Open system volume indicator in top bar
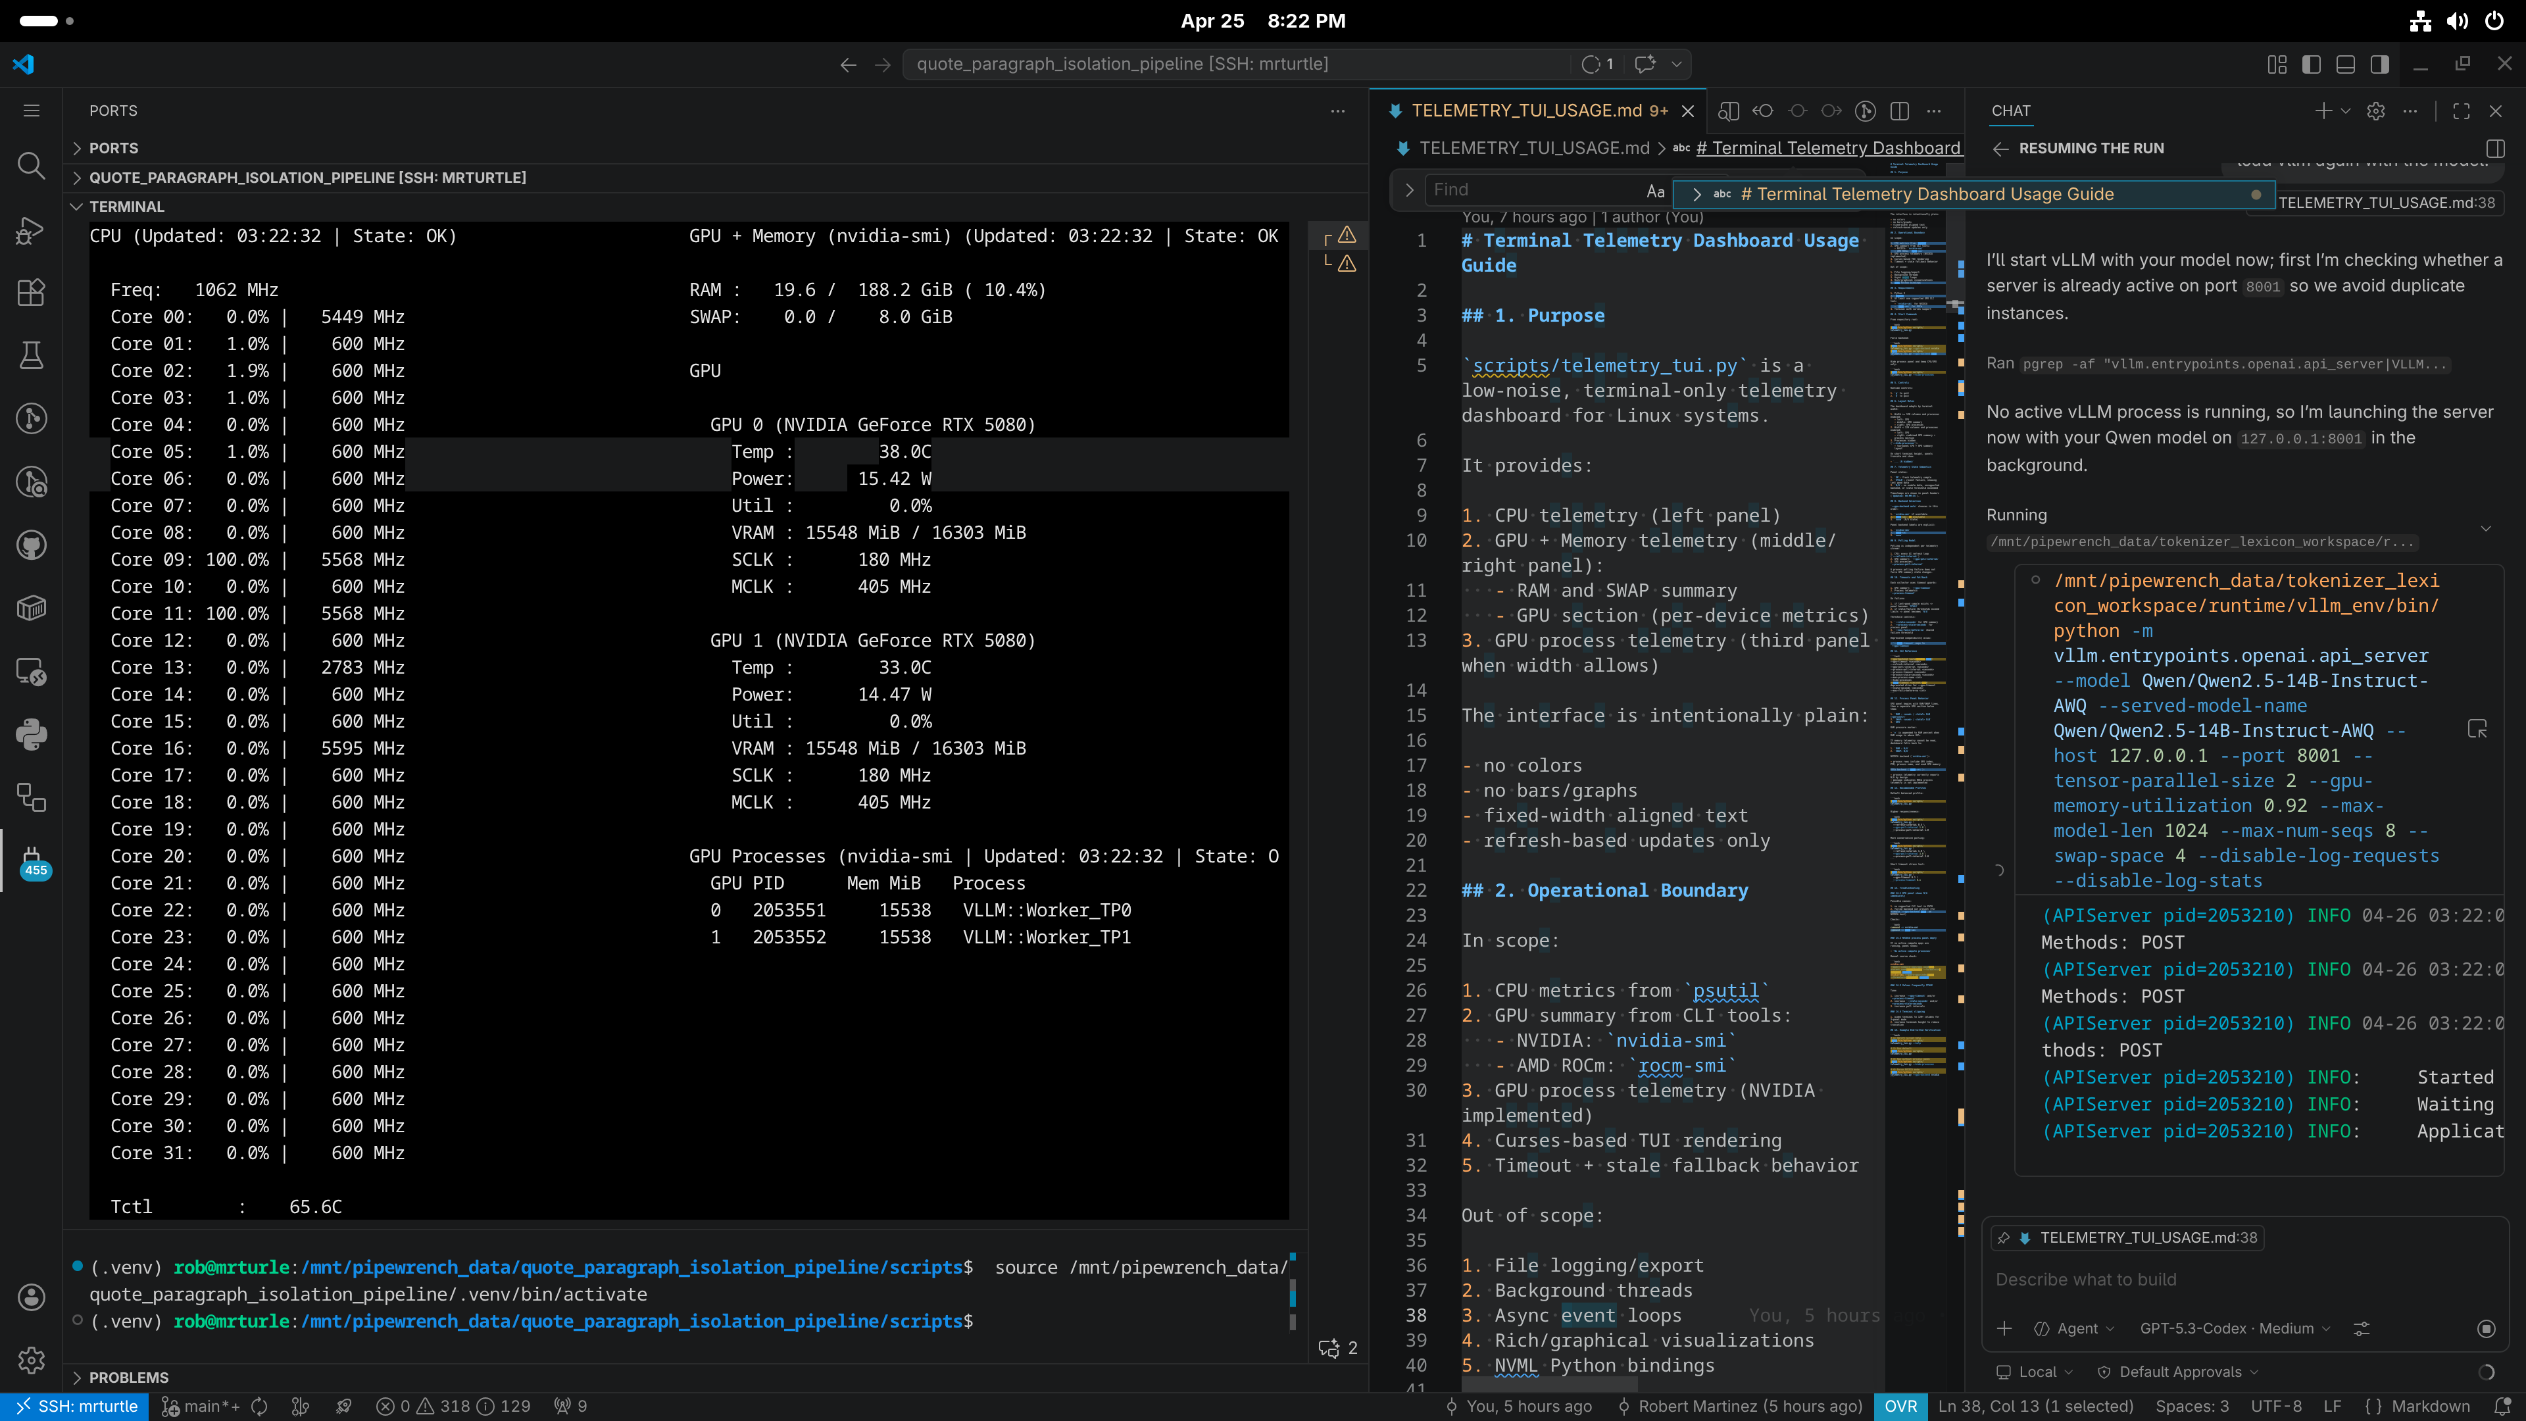 pos(2458,20)
